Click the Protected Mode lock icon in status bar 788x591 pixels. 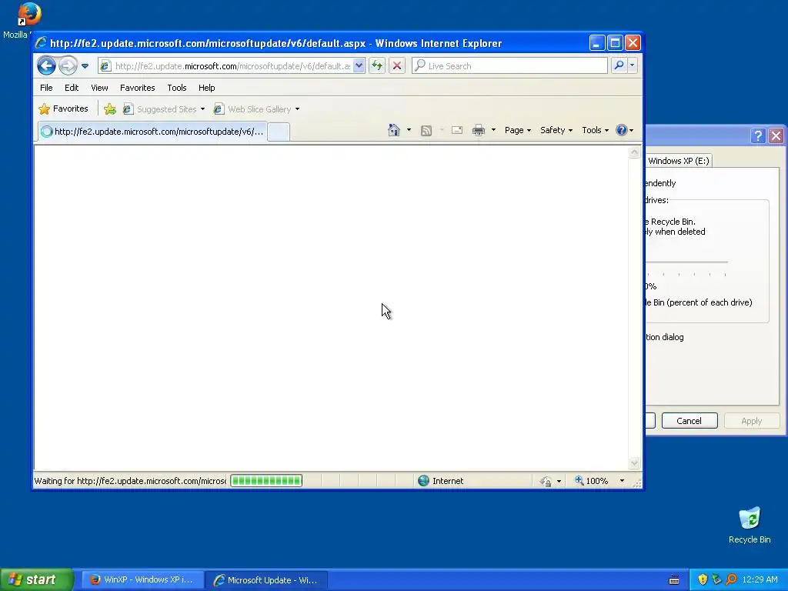[546, 482]
